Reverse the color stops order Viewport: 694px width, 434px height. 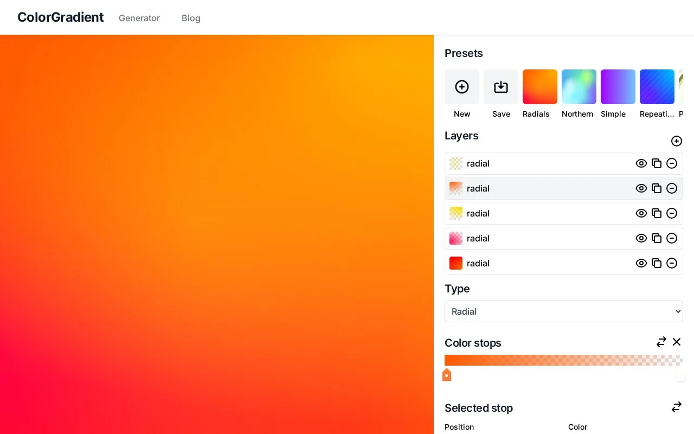coord(661,342)
